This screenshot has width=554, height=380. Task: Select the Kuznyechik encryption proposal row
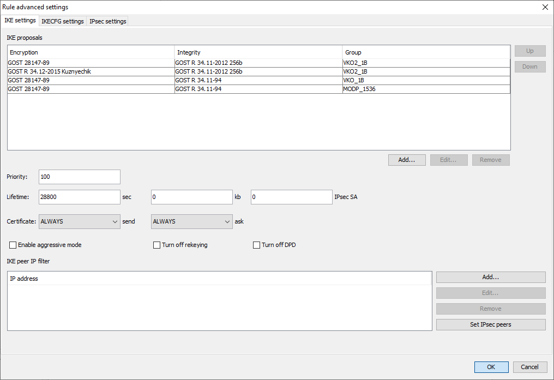91,71
